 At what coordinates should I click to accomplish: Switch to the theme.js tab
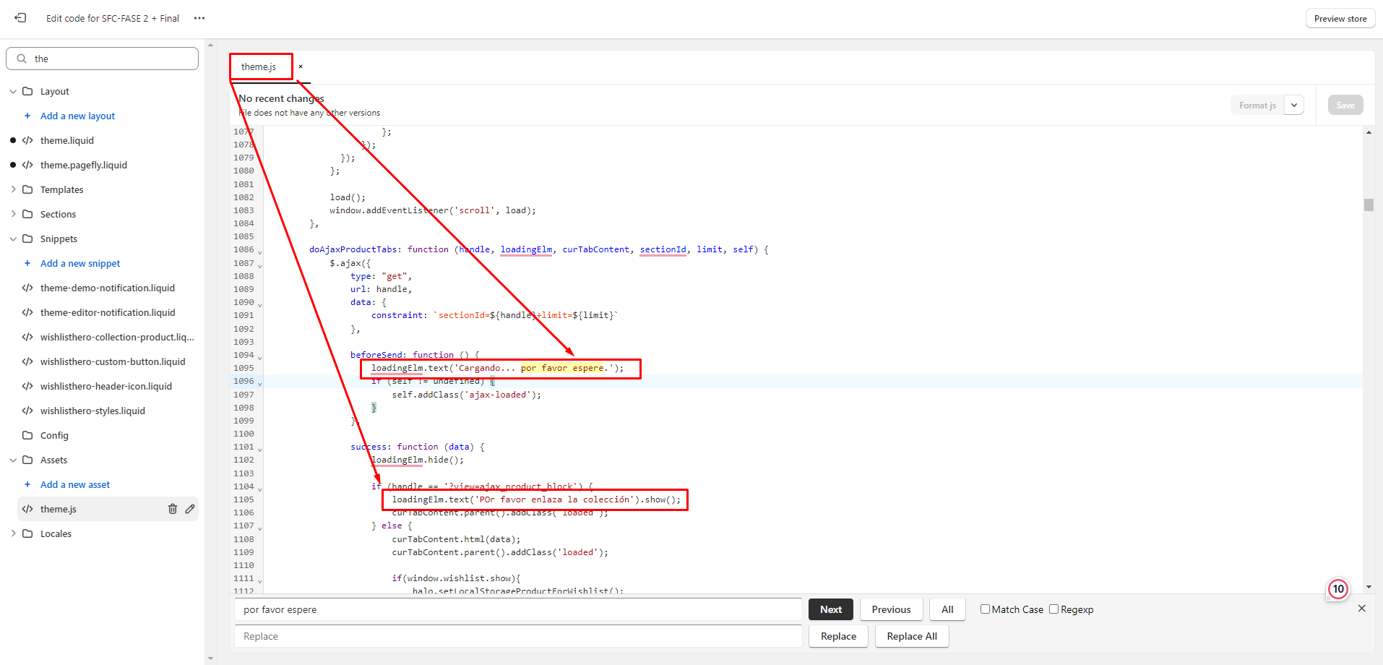(259, 66)
